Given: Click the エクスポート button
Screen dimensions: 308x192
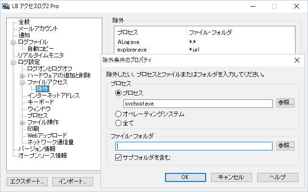Looking at the screenshot, I should (27, 181).
